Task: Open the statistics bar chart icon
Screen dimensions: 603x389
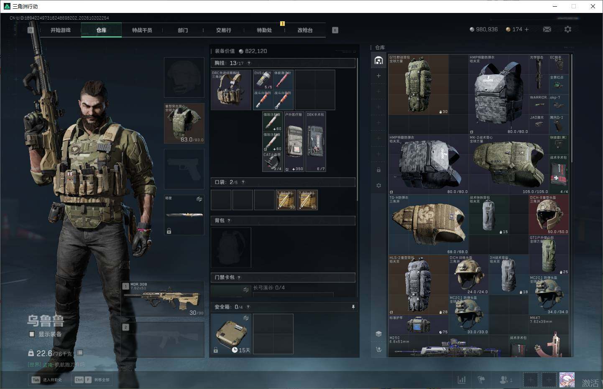Action: tap(462, 380)
